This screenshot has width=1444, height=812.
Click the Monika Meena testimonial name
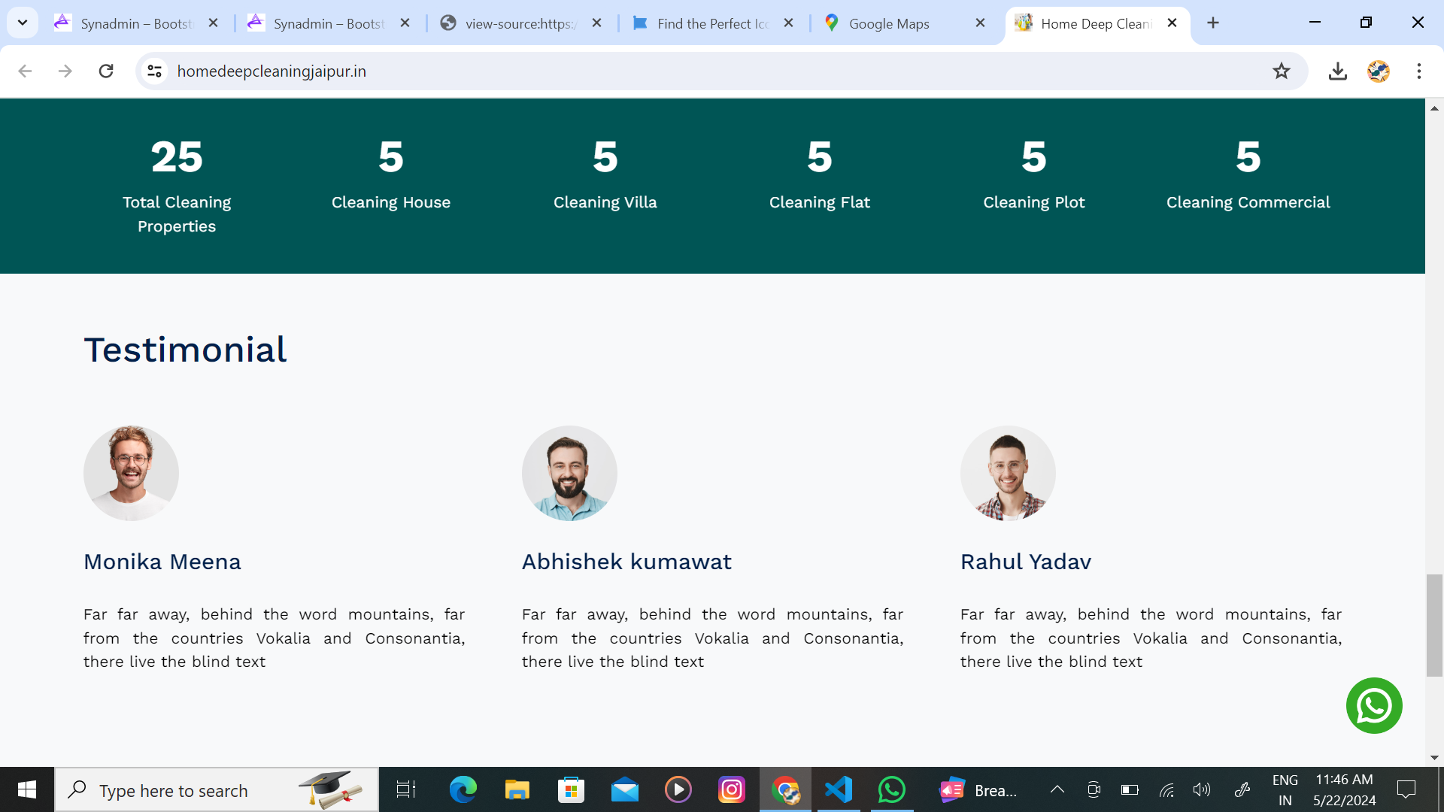(162, 562)
